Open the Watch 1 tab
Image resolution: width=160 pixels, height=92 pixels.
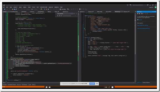coord(34,84)
